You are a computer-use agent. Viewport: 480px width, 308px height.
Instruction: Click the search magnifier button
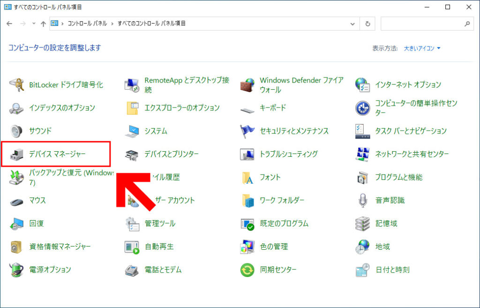coord(467,23)
